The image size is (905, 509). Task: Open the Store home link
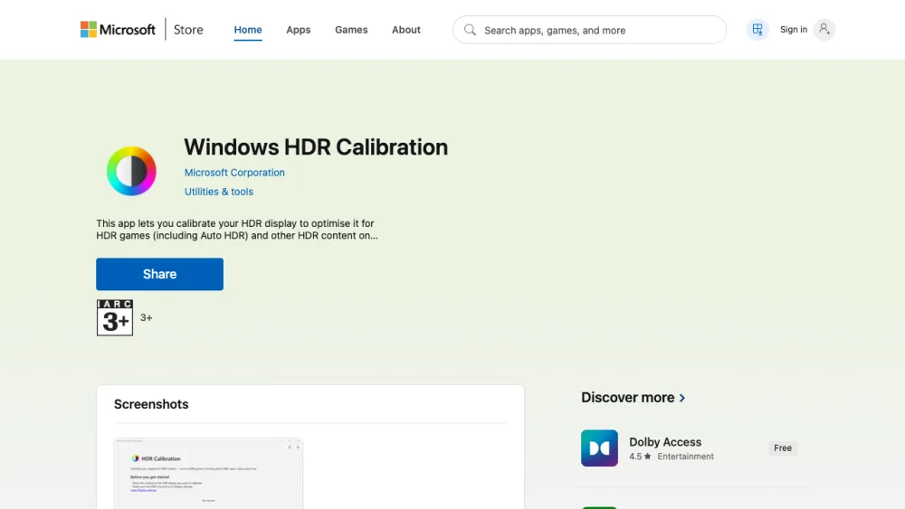188,30
